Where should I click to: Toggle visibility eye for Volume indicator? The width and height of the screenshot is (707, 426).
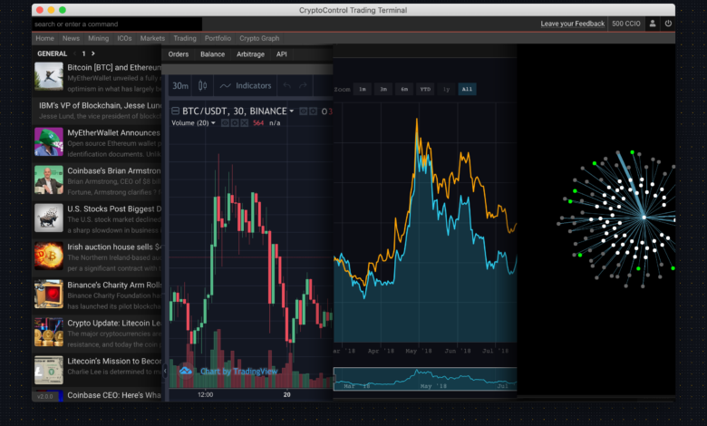225,122
